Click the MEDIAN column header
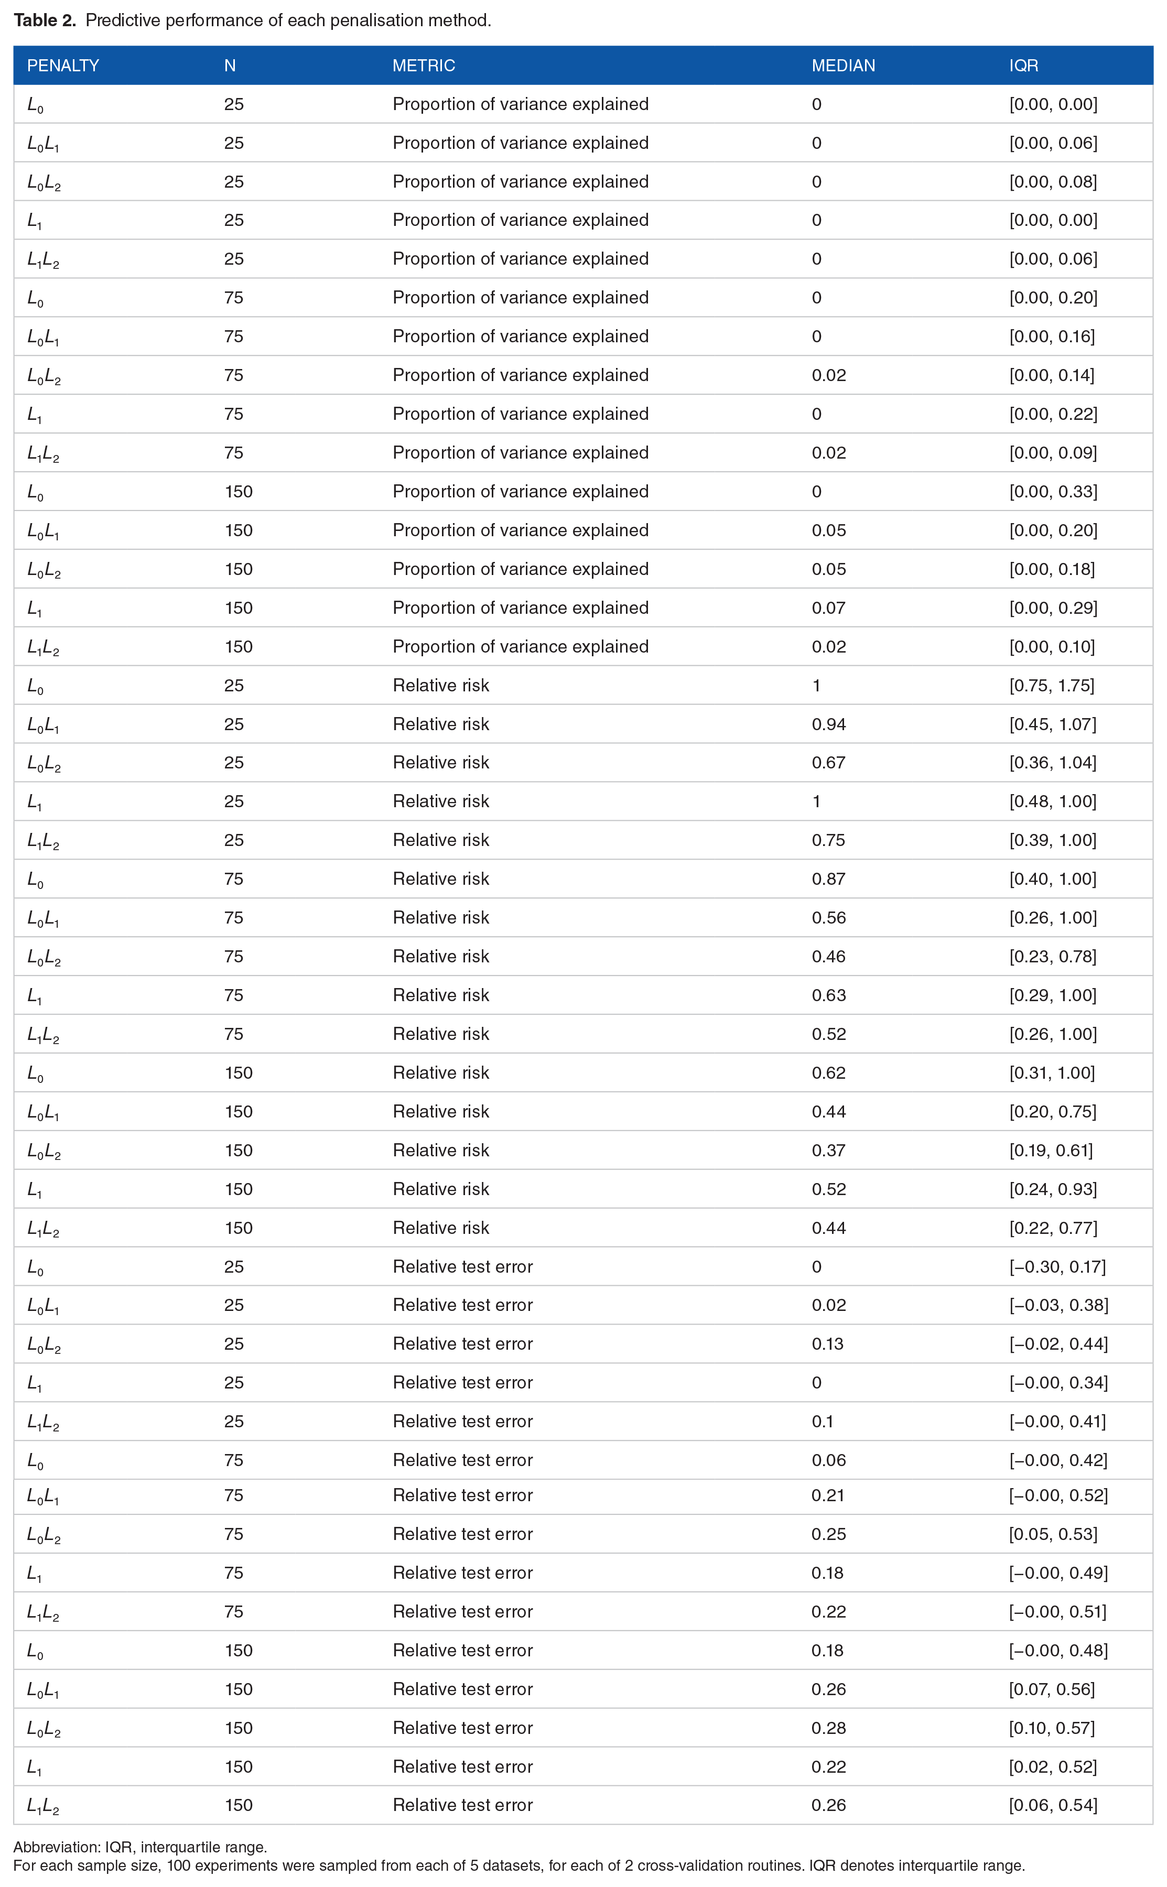Screen dimensions: 1167x1887 click(x=844, y=66)
